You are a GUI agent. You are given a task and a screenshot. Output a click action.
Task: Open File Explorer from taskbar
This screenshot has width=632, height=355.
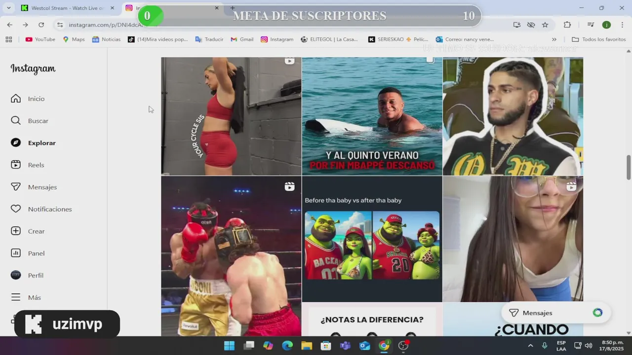[307, 346]
